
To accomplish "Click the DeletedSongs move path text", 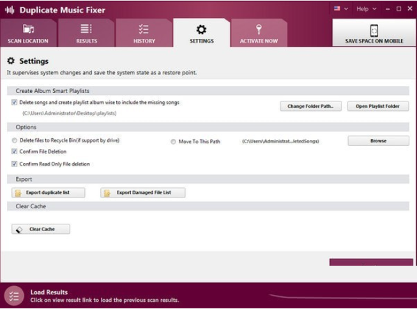I will point(280,141).
